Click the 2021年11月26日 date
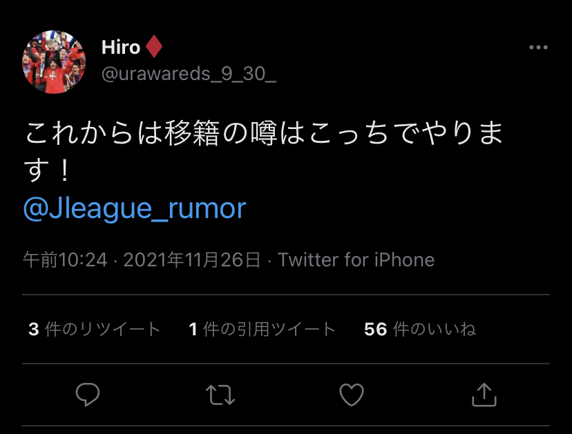This screenshot has height=434, width=572. 192,260
